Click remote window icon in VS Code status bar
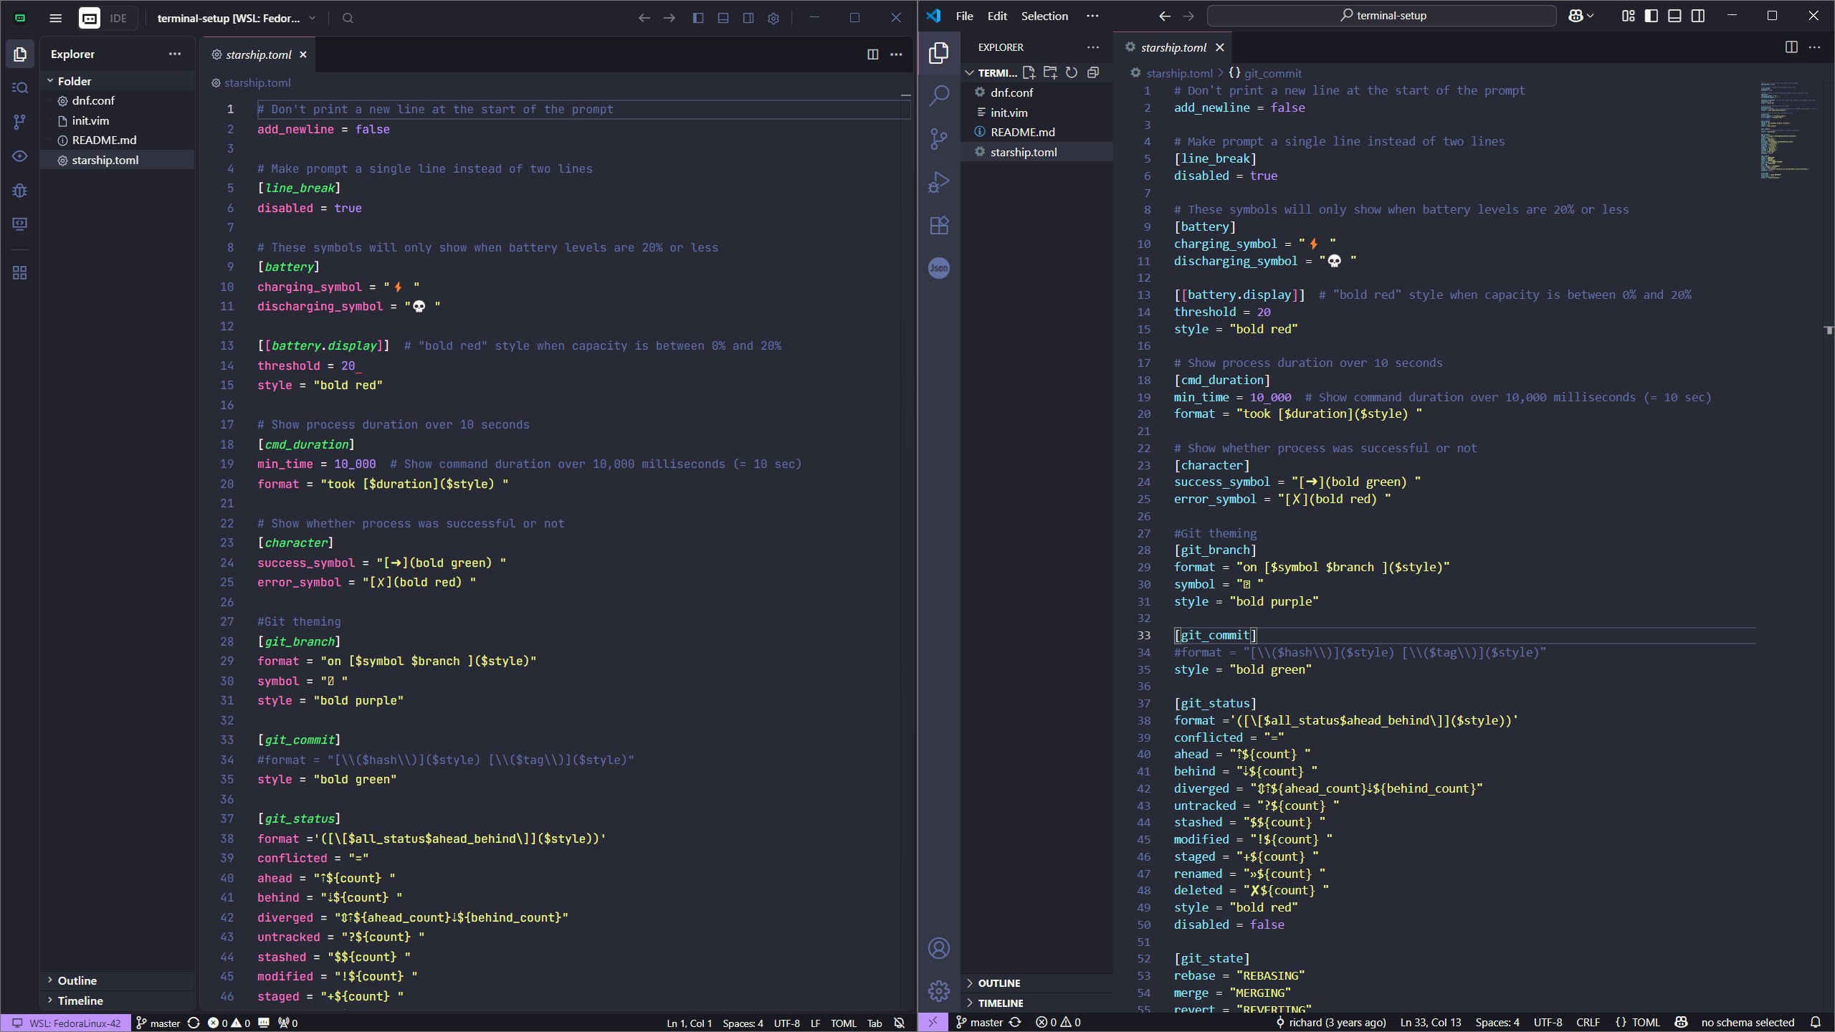Viewport: 1835px width, 1032px height. 933,1022
